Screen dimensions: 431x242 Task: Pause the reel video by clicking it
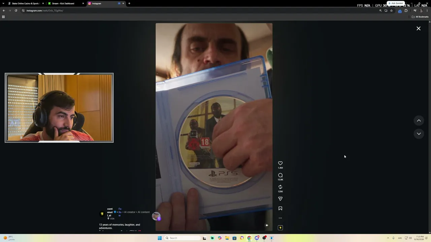pos(214,127)
